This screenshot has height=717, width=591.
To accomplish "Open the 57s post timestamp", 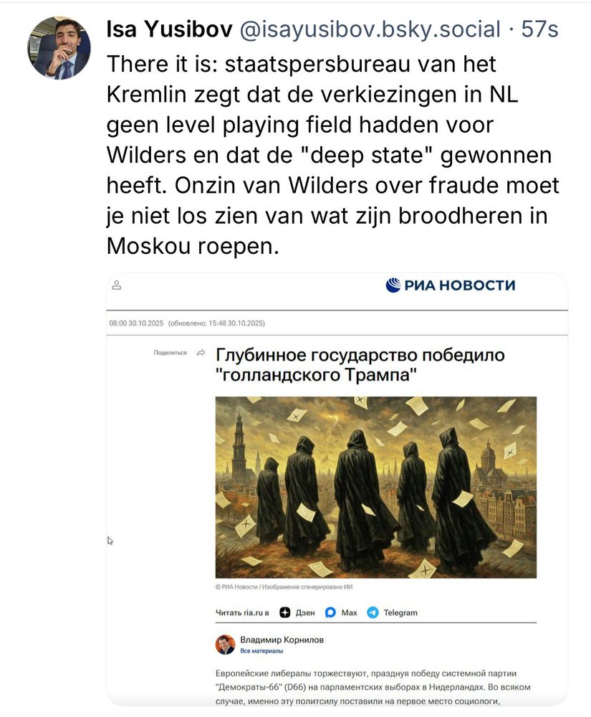I will point(540,29).
